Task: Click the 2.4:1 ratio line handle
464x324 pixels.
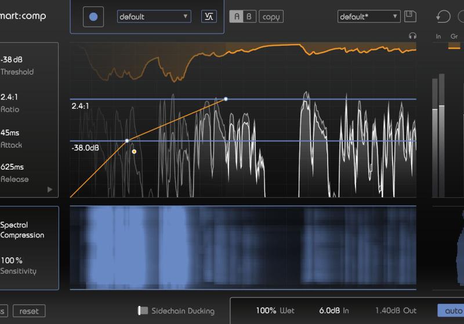Action: pos(226,99)
